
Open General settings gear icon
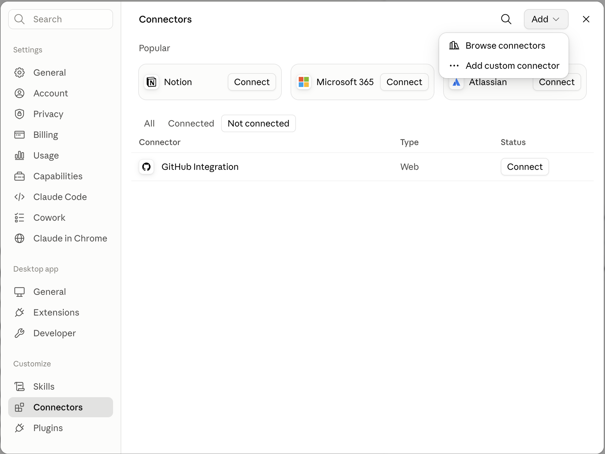19,73
